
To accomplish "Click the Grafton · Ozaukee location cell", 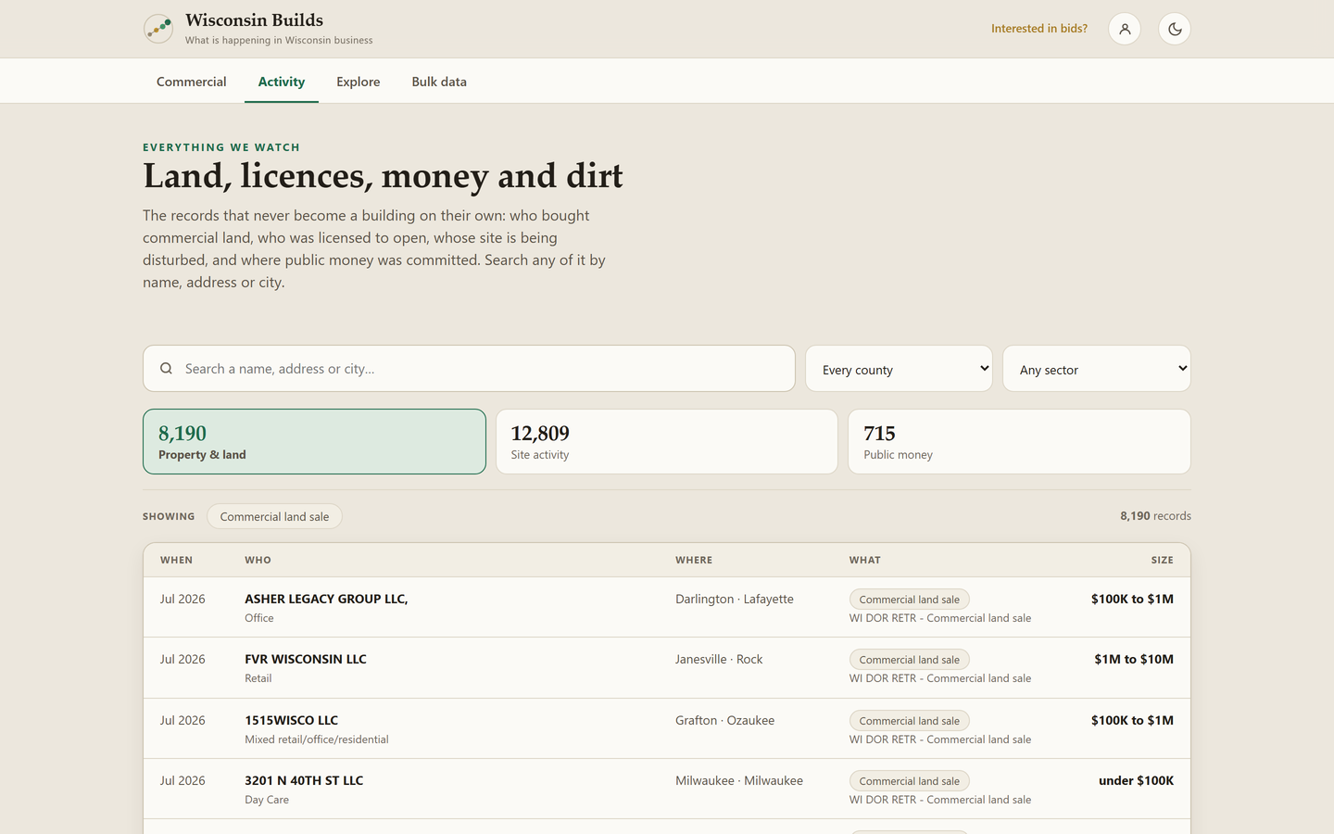I will coord(724,721).
